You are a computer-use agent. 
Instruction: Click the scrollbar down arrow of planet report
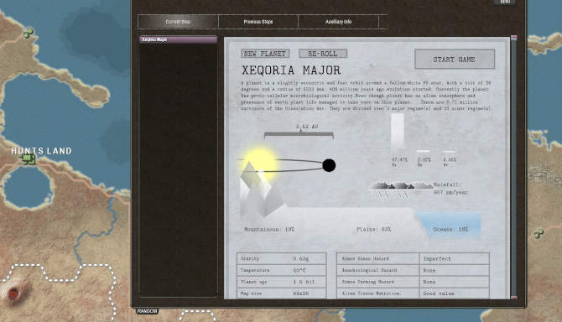click(513, 298)
